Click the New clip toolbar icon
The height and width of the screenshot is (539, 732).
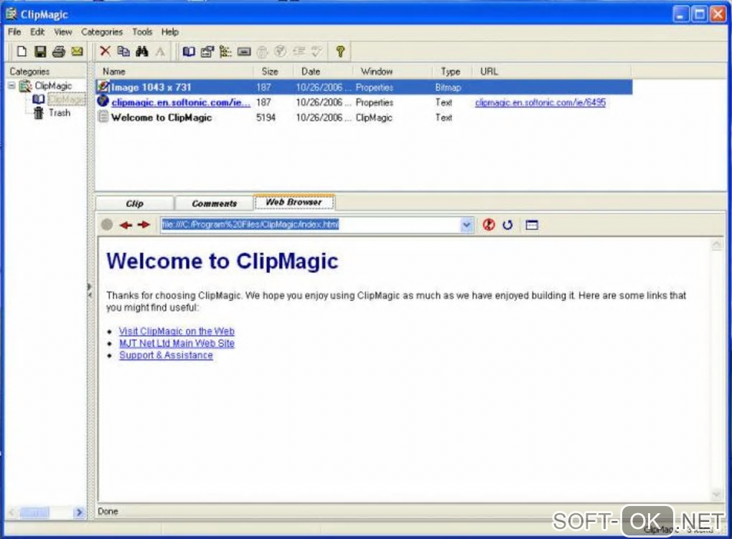click(22, 52)
